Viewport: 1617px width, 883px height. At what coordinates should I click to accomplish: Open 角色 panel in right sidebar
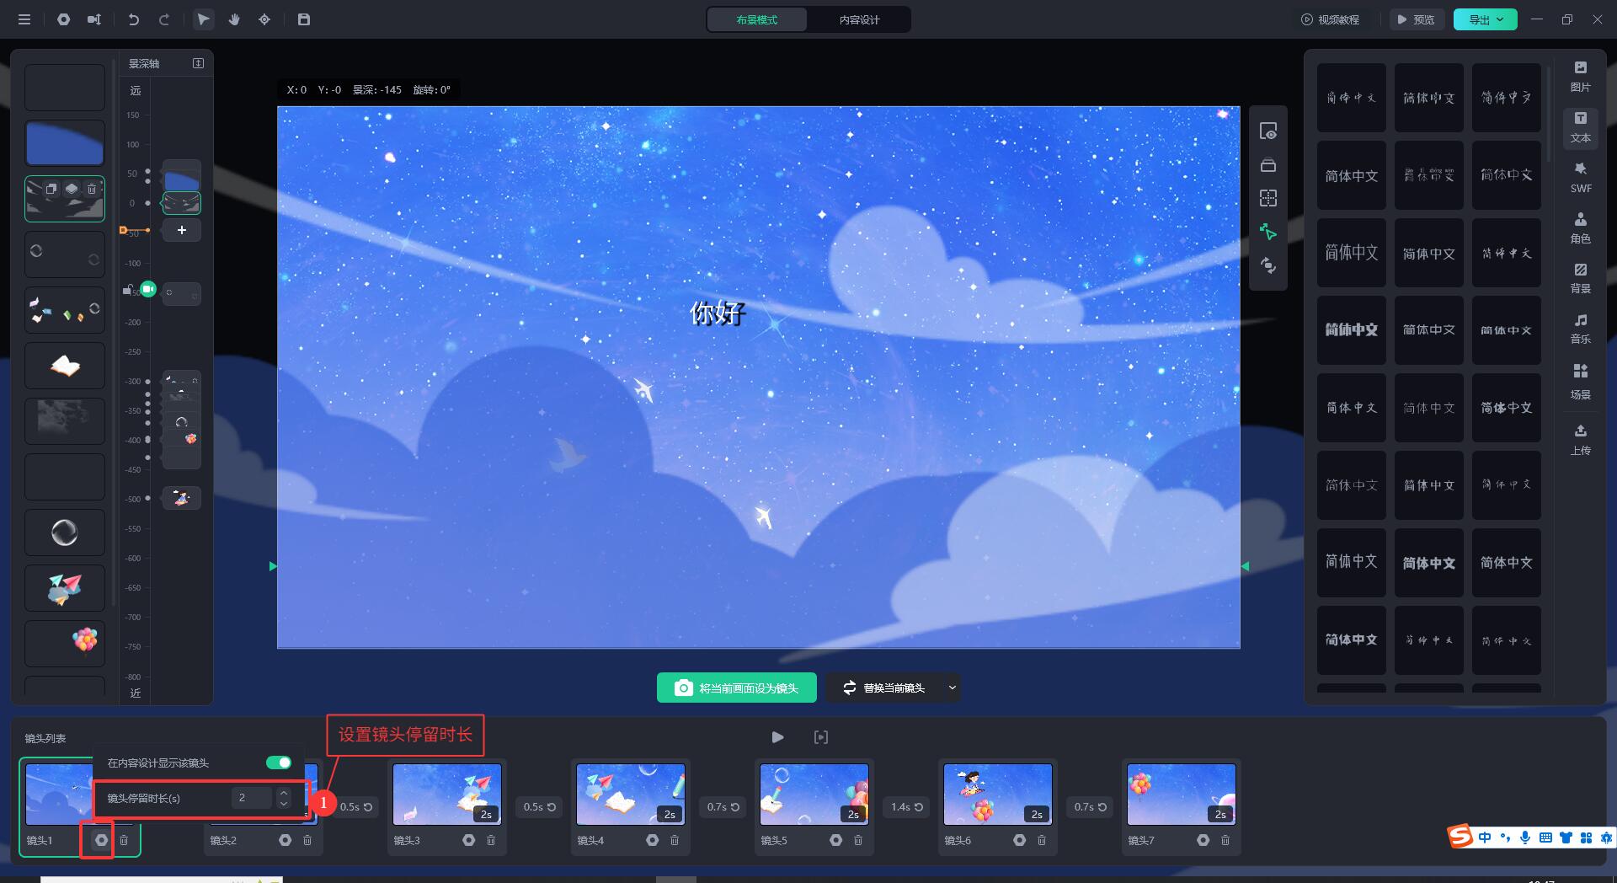pos(1580,228)
